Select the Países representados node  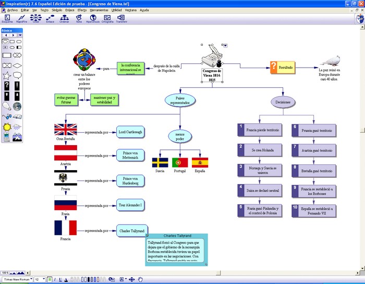click(x=179, y=100)
